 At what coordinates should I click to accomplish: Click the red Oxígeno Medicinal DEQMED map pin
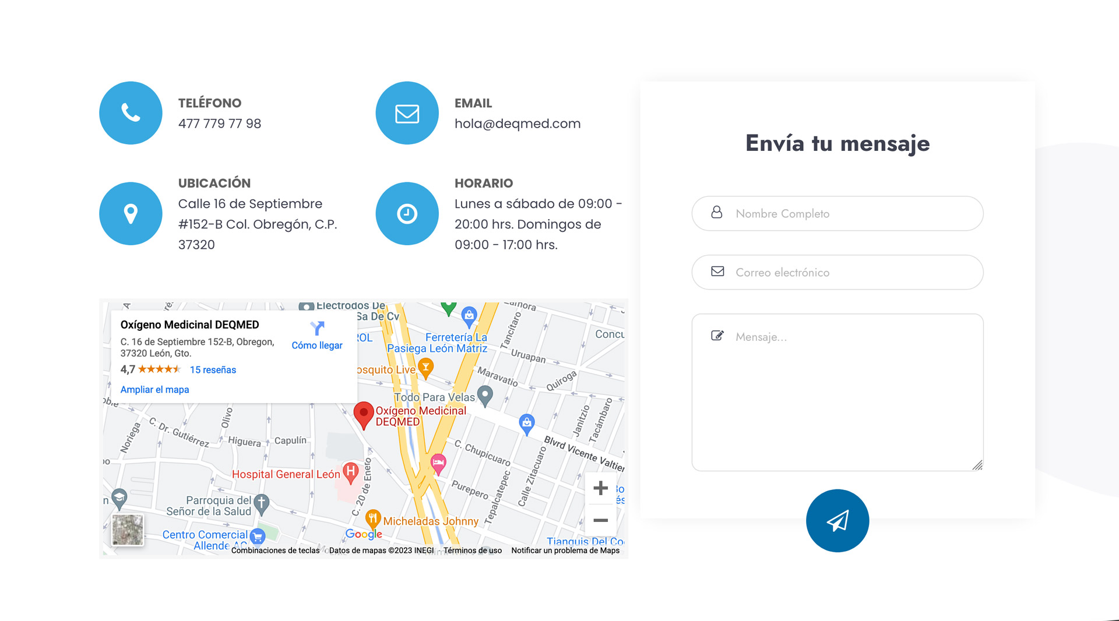click(364, 414)
